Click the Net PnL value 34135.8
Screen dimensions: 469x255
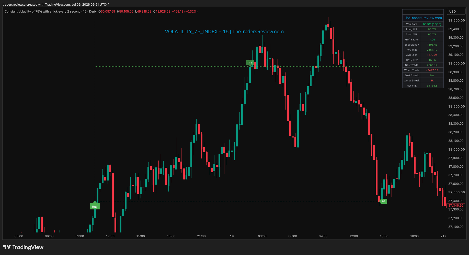(432, 86)
